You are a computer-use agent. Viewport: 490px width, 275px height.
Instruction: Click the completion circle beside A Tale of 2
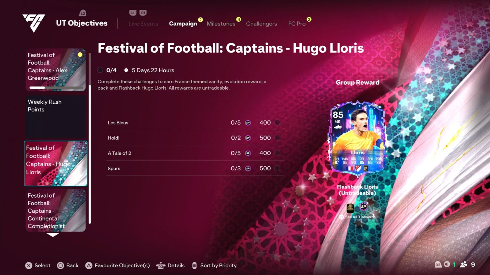277,153
